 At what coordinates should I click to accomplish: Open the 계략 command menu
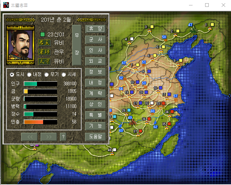coord(95,94)
